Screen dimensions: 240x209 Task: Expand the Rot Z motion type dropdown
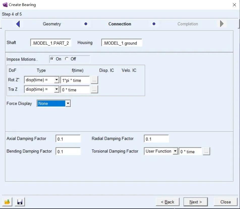(57, 80)
